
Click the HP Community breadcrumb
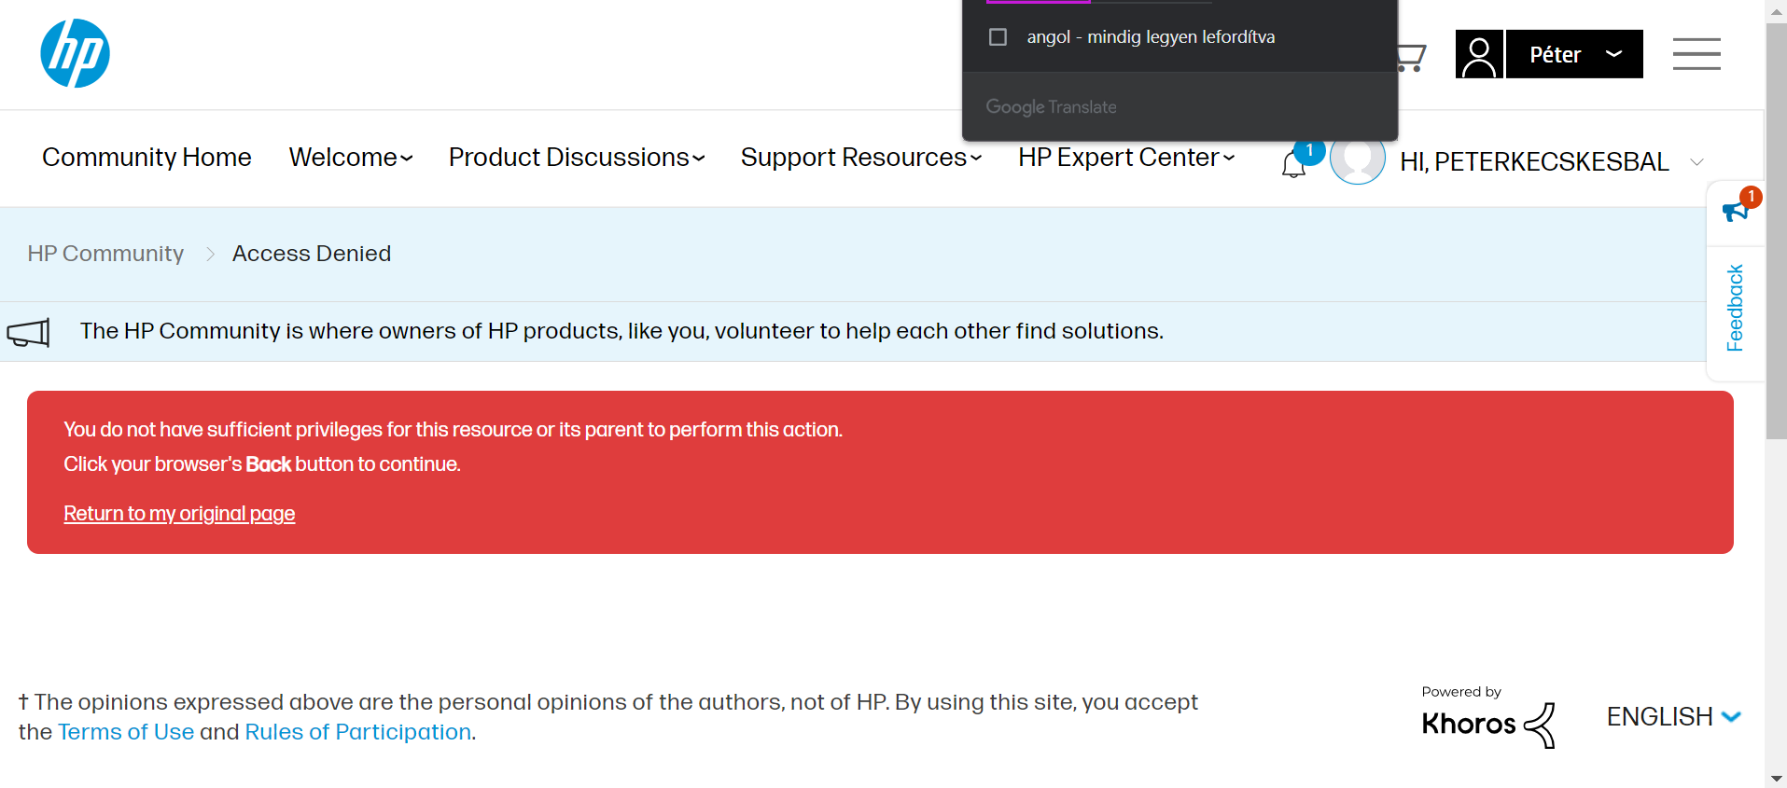[105, 254]
